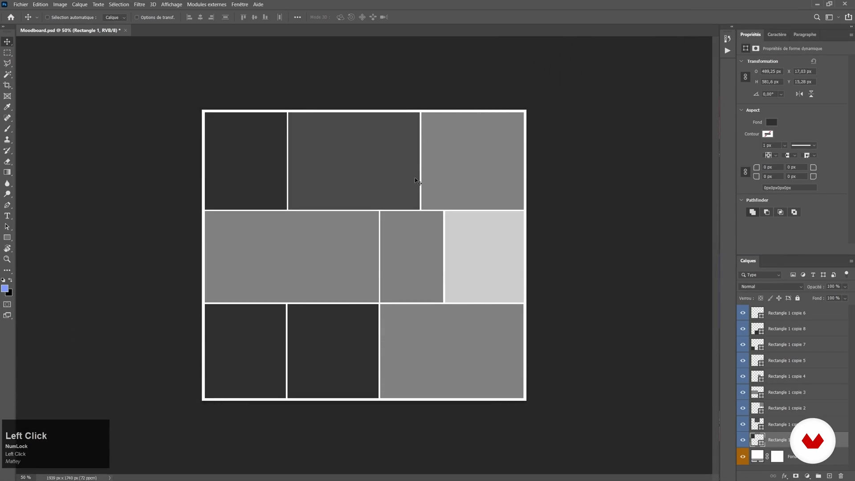The height and width of the screenshot is (481, 855).
Task: Select the Eraser tool
Action: click(x=7, y=161)
